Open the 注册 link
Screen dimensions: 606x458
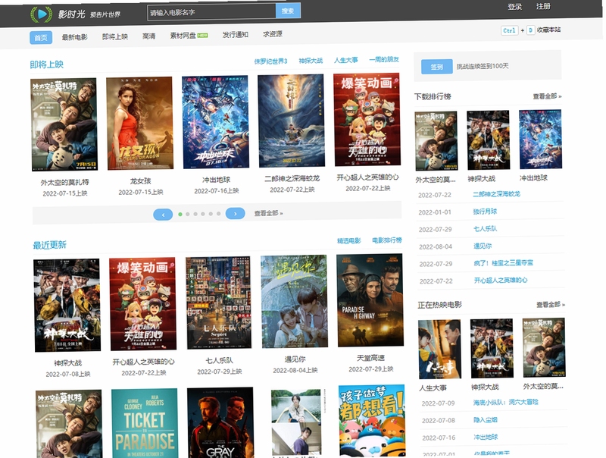(543, 6)
